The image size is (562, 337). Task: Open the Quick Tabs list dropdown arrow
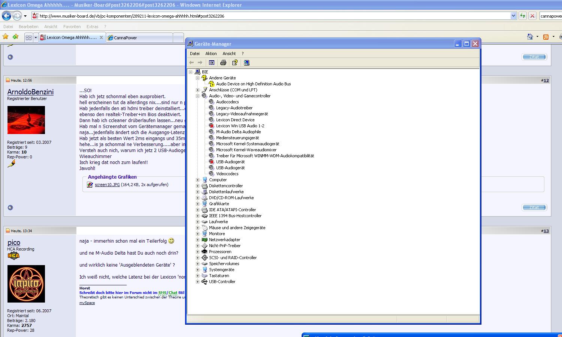(36, 37)
